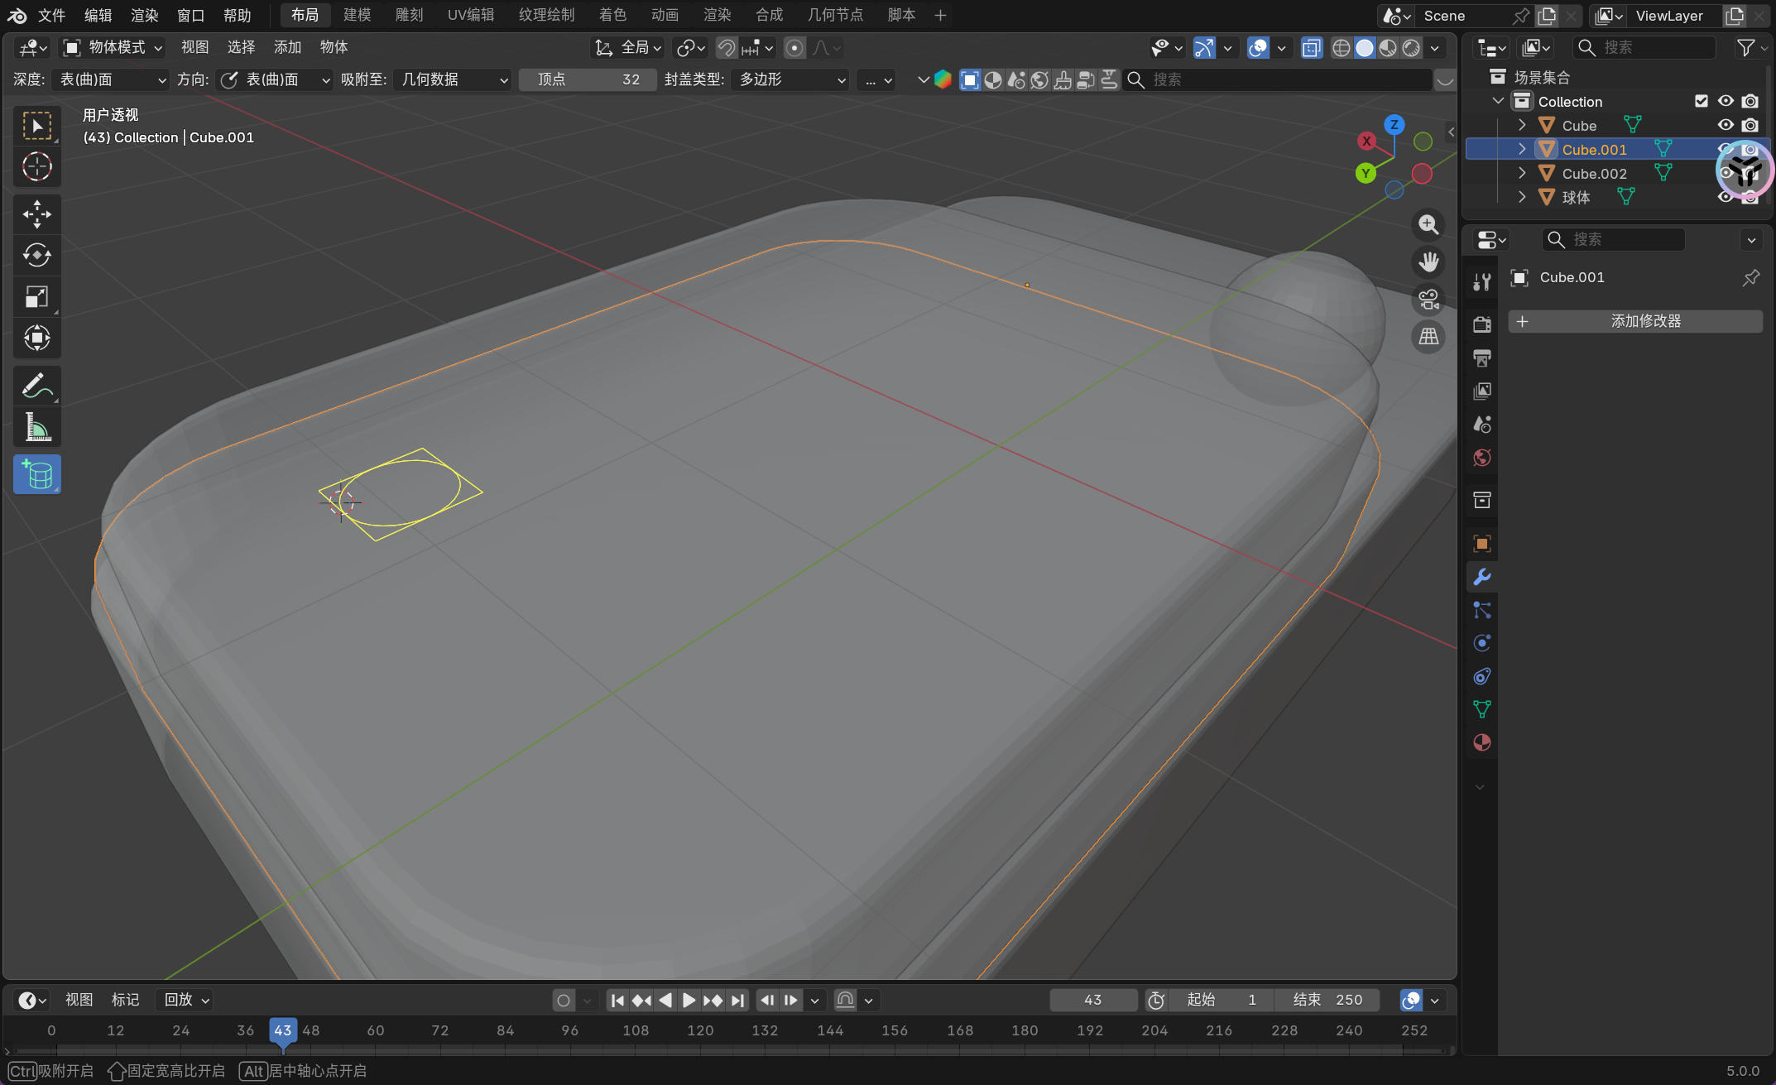Screen dimensions: 1776x1085
Task: Open the Add menu in viewport header
Action: pyautogui.click(x=287, y=48)
